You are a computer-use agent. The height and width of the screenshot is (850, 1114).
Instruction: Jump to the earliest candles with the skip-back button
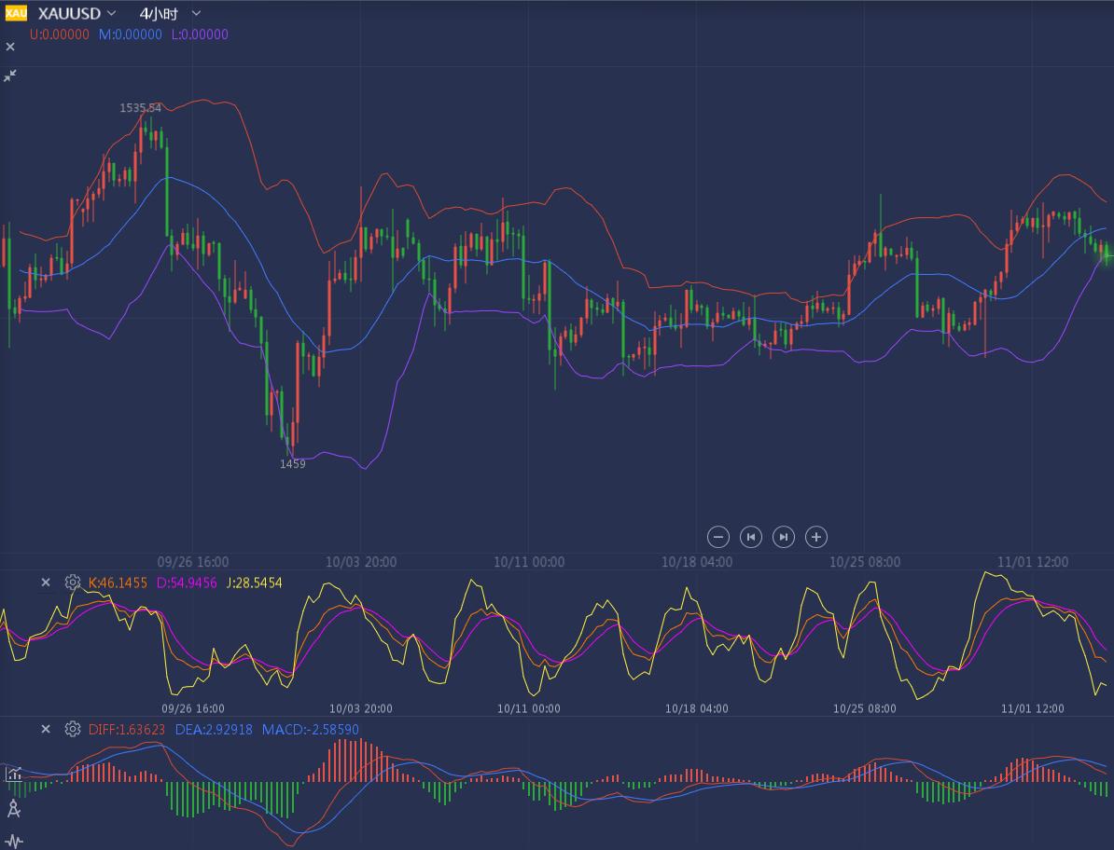point(751,537)
